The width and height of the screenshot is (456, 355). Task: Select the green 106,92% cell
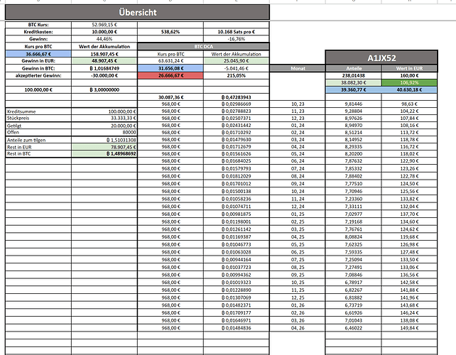click(409, 82)
